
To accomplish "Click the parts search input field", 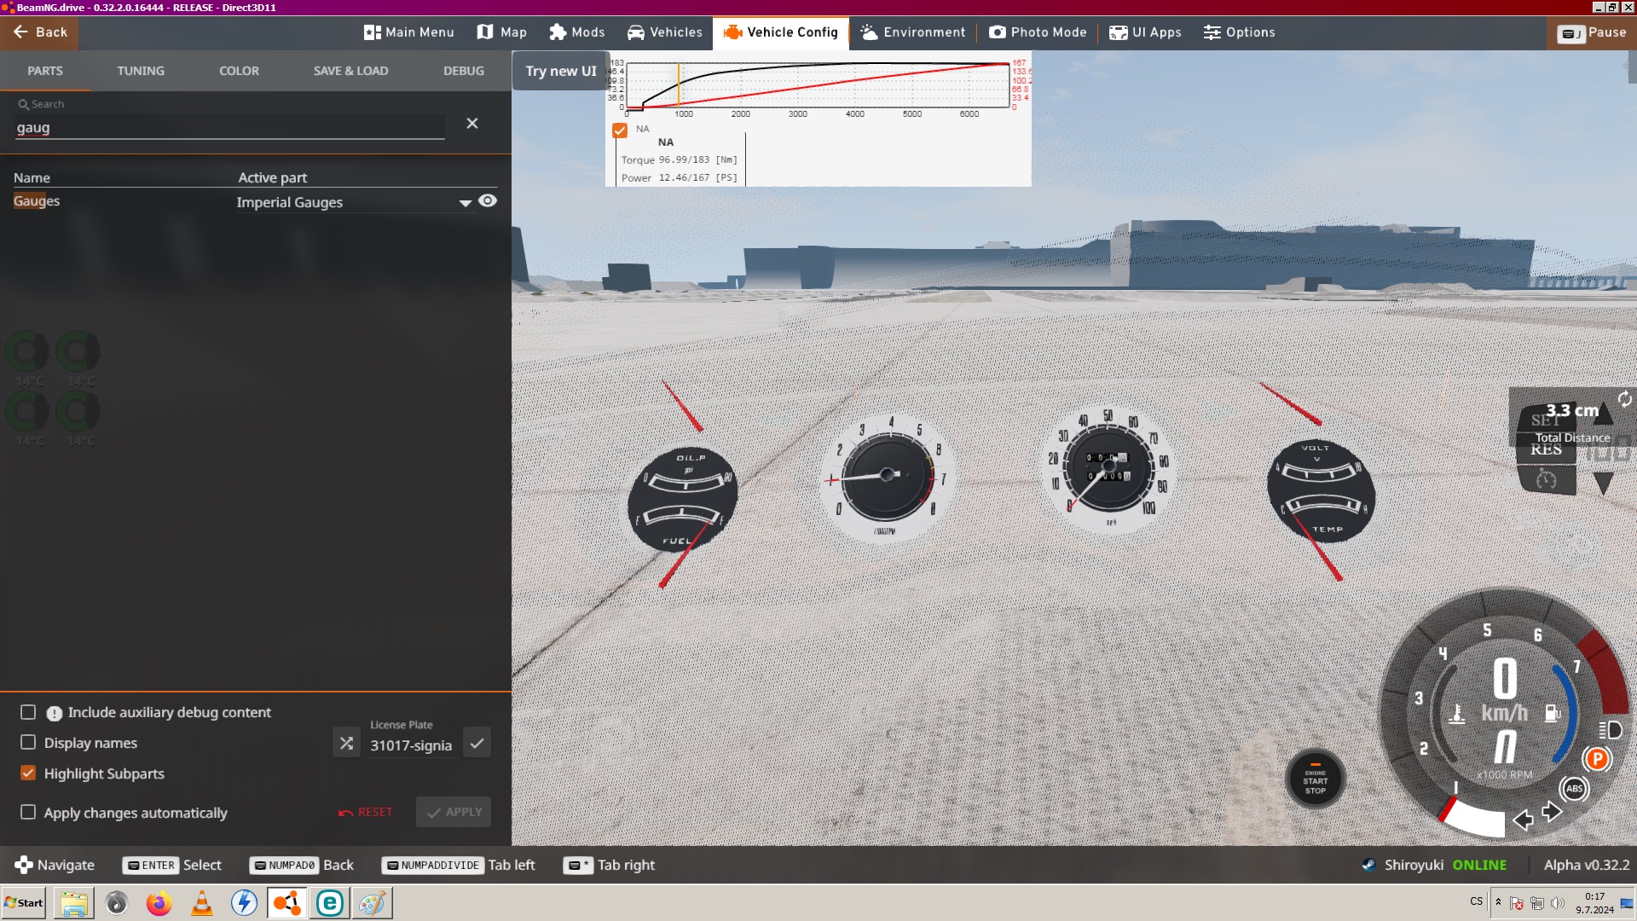I will pyautogui.click(x=230, y=128).
